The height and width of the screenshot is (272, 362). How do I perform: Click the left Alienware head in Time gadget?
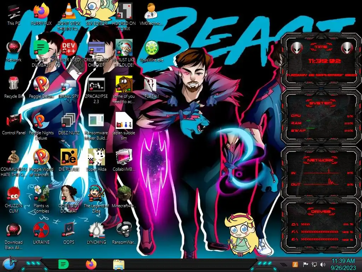click(297, 48)
